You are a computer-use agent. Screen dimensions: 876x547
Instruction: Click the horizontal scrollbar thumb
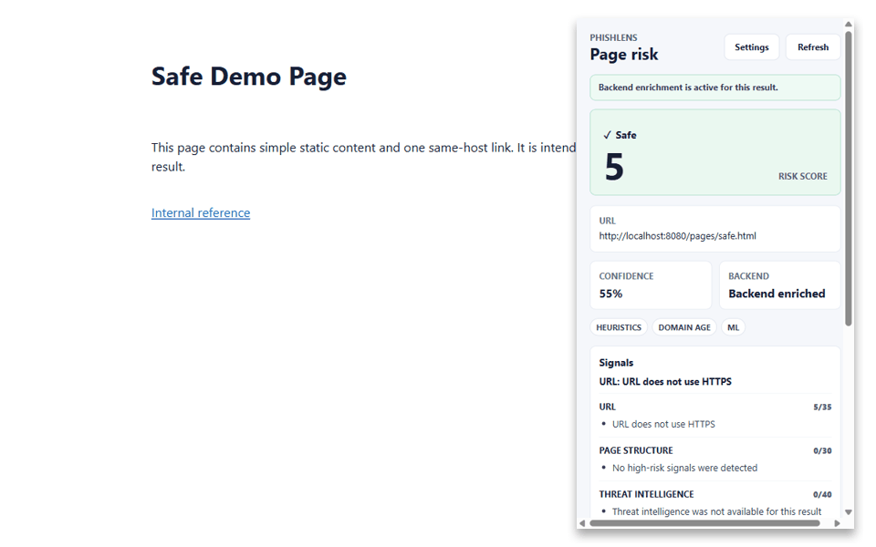704,523
